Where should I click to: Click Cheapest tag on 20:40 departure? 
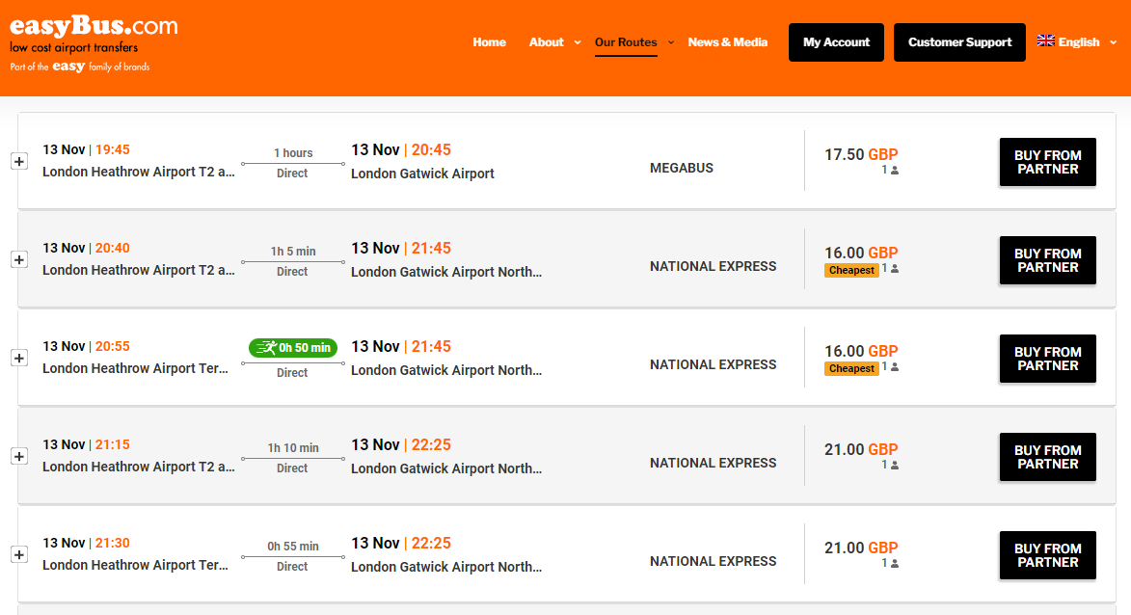point(851,270)
